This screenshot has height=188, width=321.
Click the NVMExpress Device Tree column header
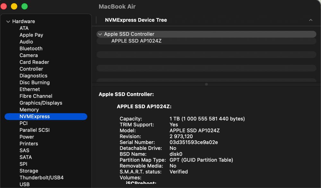tap(136, 20)
